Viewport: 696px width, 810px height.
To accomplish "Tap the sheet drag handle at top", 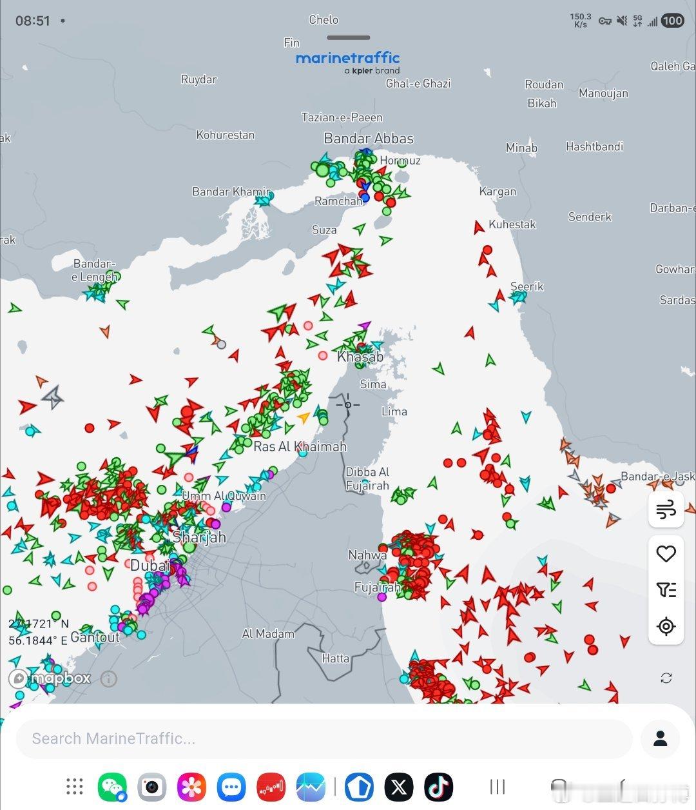I will click(348, 37).
